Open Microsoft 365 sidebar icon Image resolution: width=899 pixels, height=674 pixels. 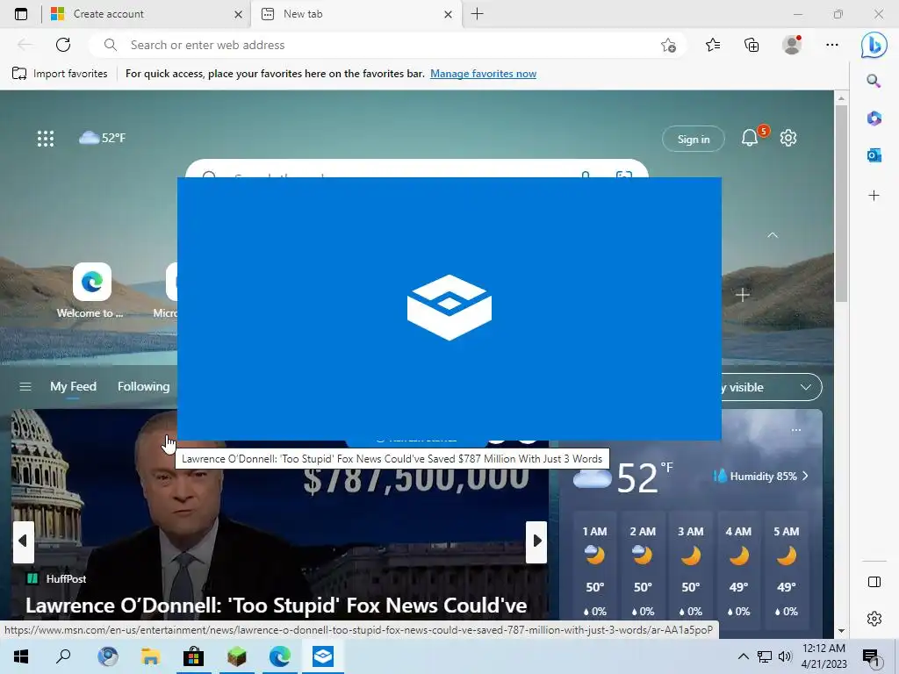pyautogui.click(x=874, y=118)
